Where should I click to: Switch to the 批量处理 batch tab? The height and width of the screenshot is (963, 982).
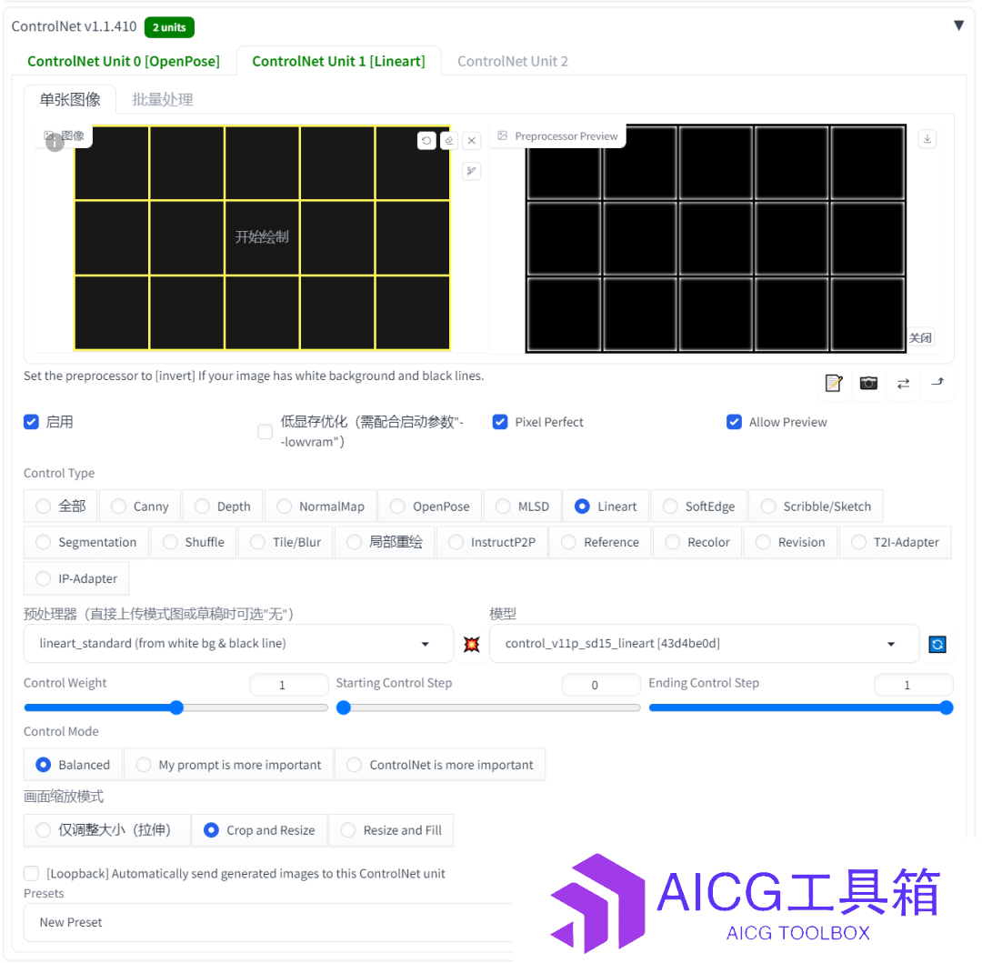[x=162, y=99]
